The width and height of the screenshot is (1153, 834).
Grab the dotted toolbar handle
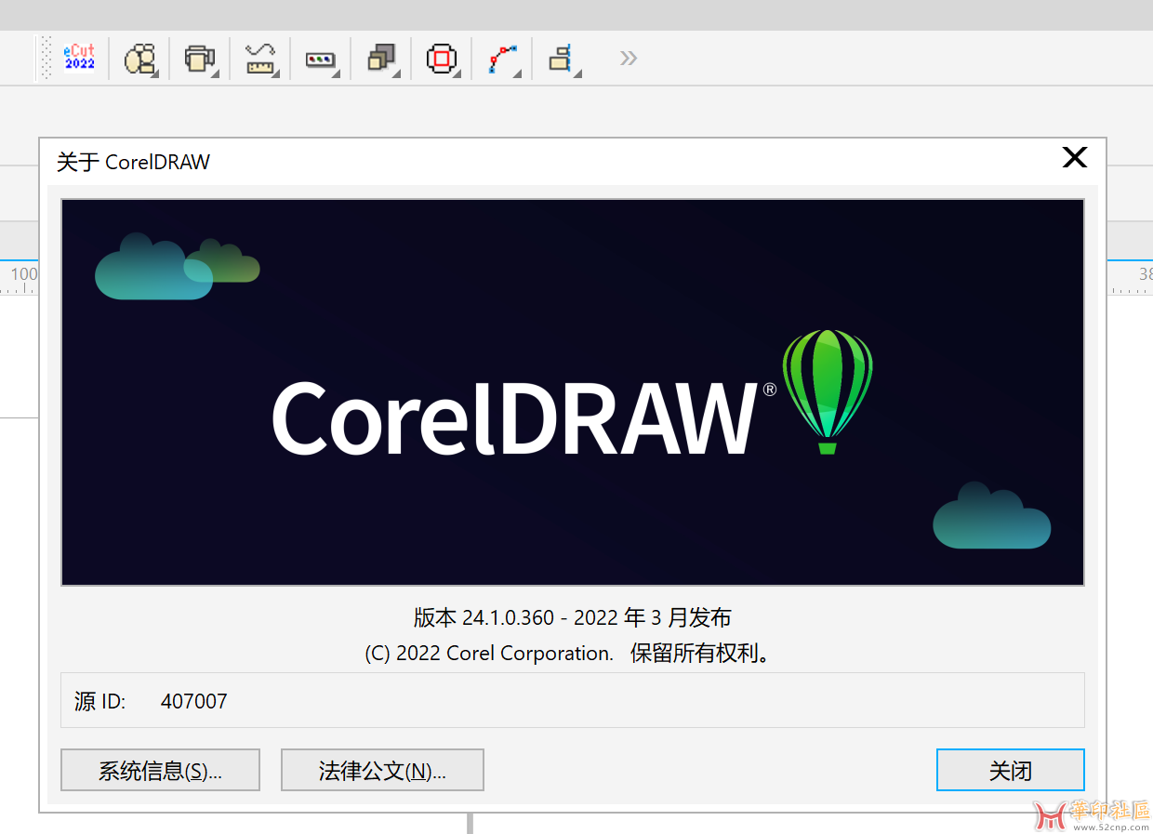[x=45, y=58]
